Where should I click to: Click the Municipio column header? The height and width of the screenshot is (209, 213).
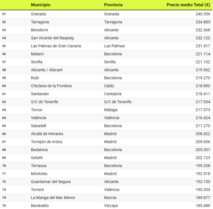point(41,5)
